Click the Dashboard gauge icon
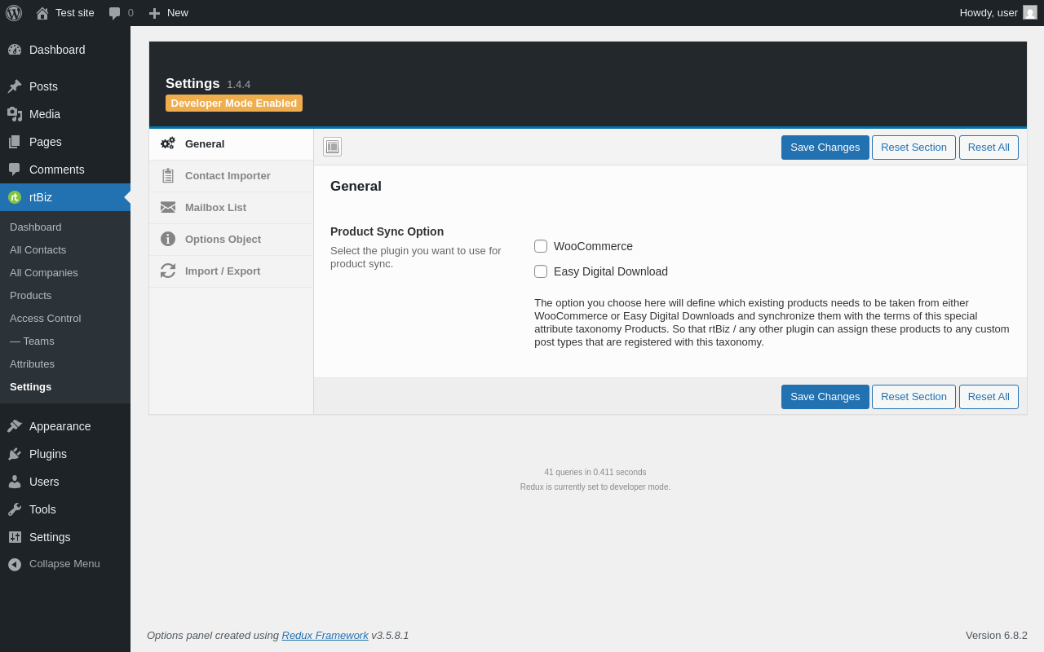Screen dimensions: 1044x652 tap(15, 50)
